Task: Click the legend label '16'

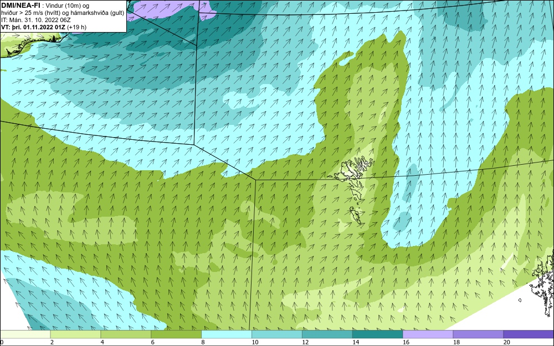Action: [x=406, y=342]
